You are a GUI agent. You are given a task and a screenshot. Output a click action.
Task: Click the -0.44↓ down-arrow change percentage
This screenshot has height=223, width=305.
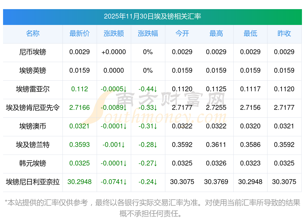click(x=148, y=89)
